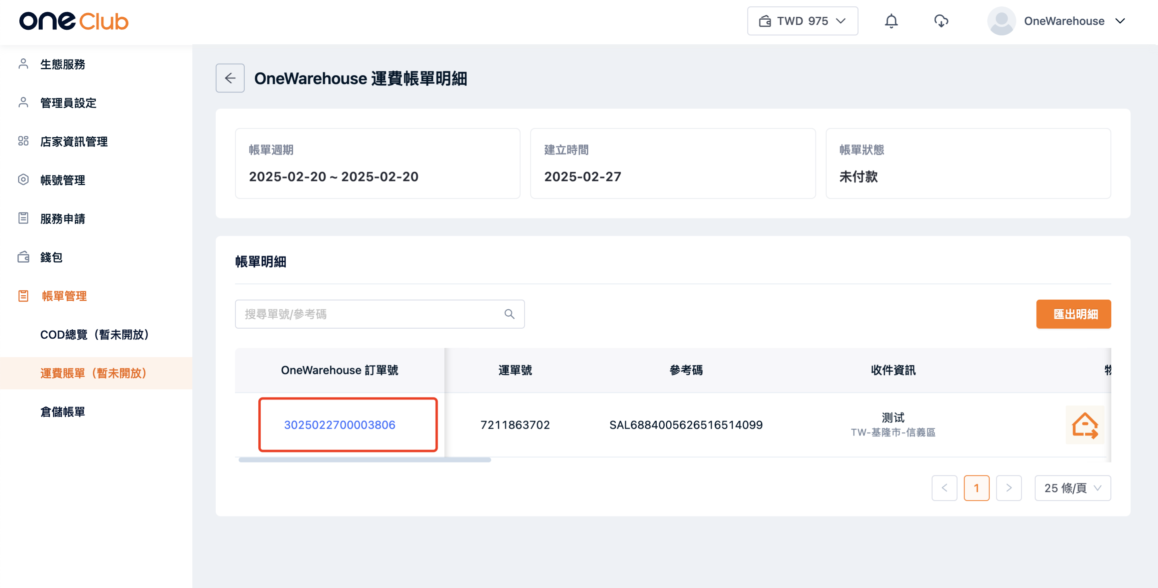Click the 管理員設定 person icon
This screenshot has height=588, width=1158.
coord(23,103)
